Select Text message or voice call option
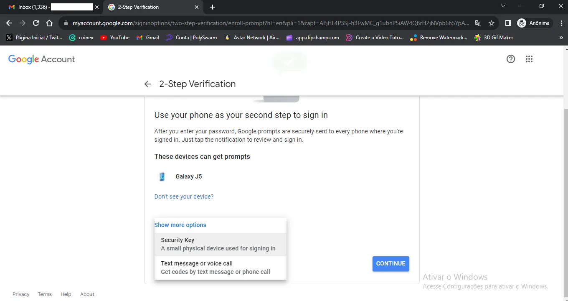Image resolution: width=568 pixels, height=301 pixels. [221, 268]
